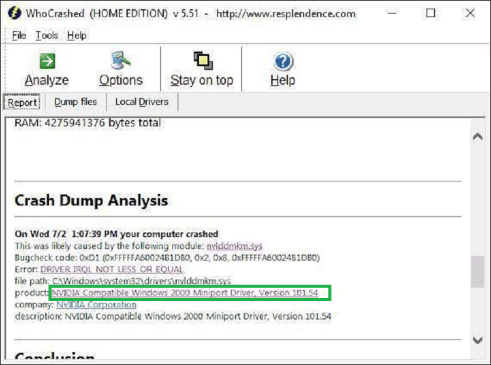Open the Help menu in menu bar
Screen dimensions: 491x365
(77, 36)
